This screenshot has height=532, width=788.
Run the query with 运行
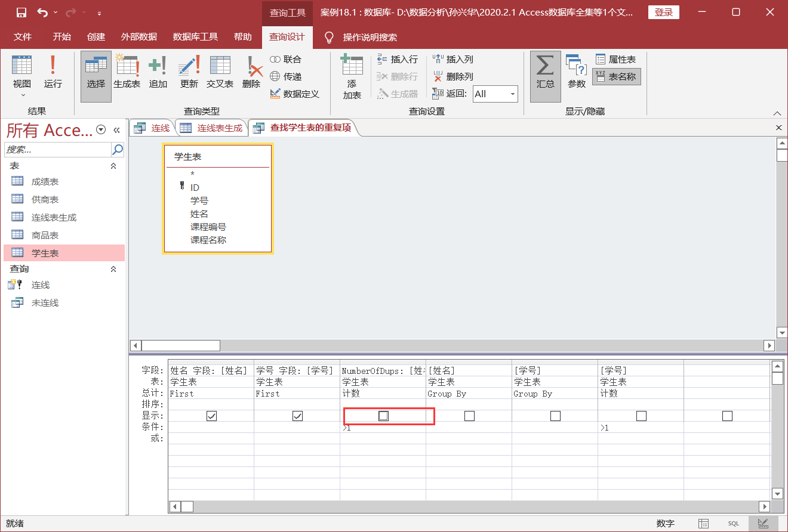[x=53, y=72]
